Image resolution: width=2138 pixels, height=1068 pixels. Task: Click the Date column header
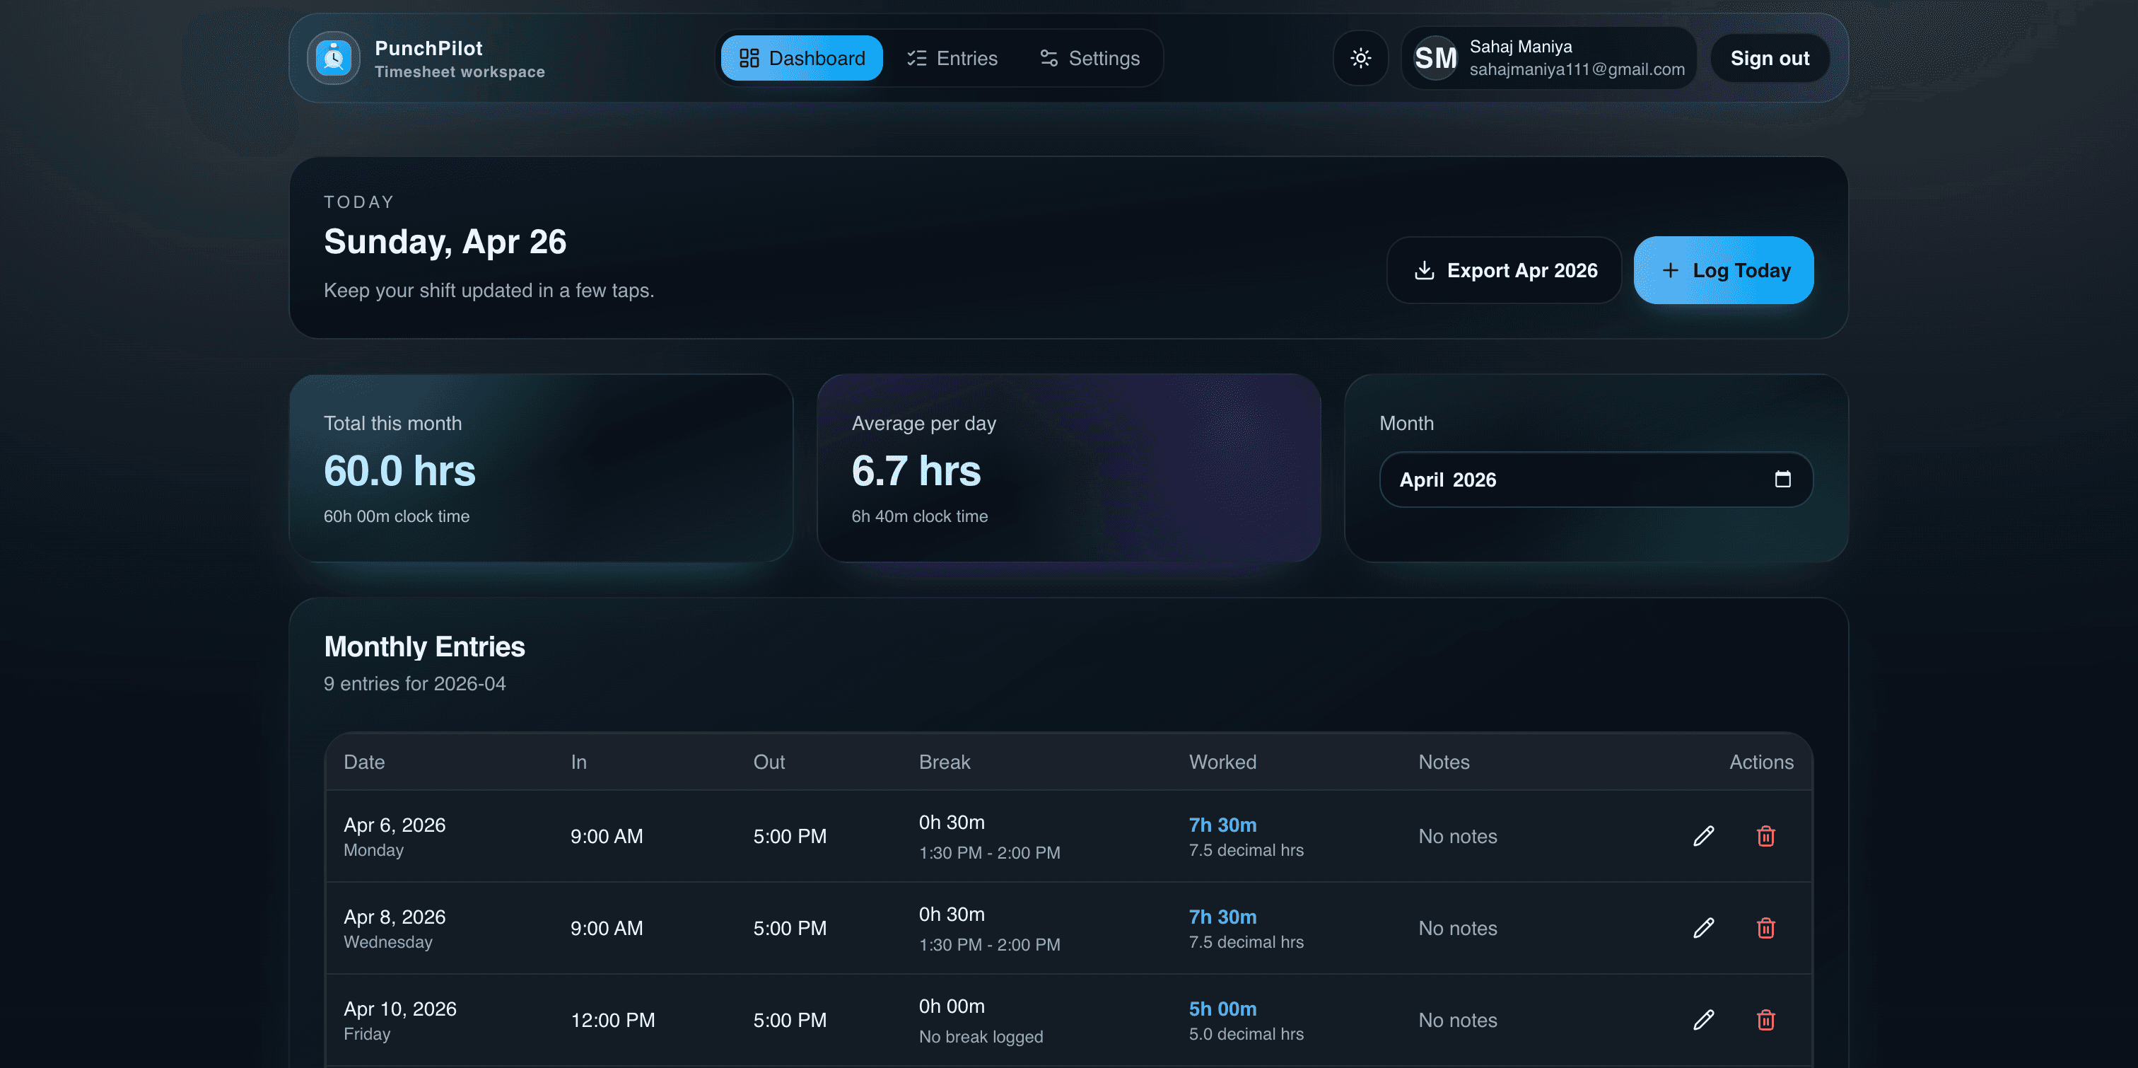(x=364, y=762)
